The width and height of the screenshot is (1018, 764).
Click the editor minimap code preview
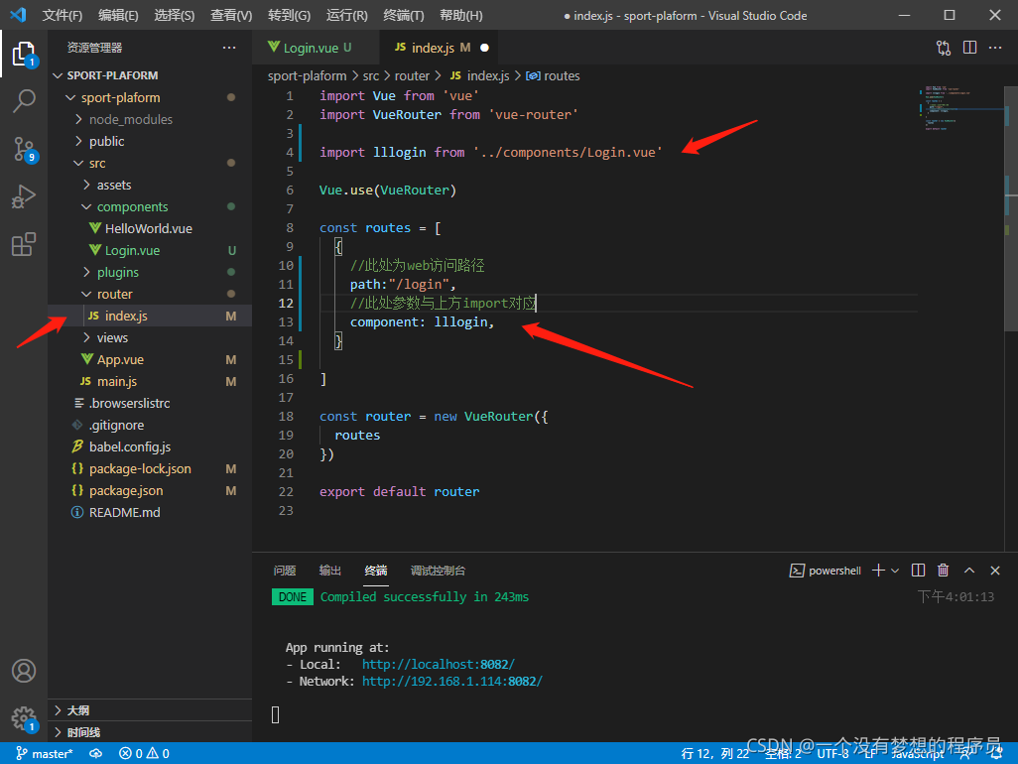959,108
